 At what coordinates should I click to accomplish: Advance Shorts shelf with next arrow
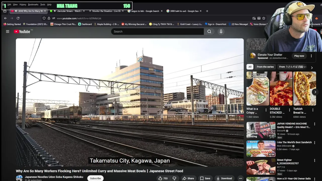[x=315, y=92]
